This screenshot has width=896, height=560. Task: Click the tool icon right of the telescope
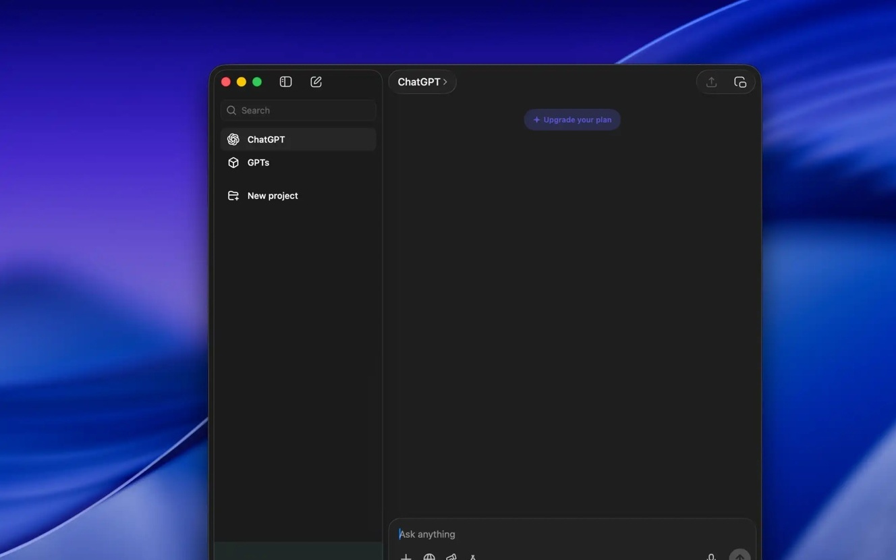click(x=474, y=557)
